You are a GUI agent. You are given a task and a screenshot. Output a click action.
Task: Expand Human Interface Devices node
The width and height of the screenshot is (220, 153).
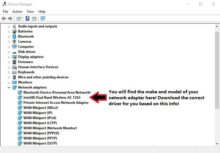tap(9, 67)
